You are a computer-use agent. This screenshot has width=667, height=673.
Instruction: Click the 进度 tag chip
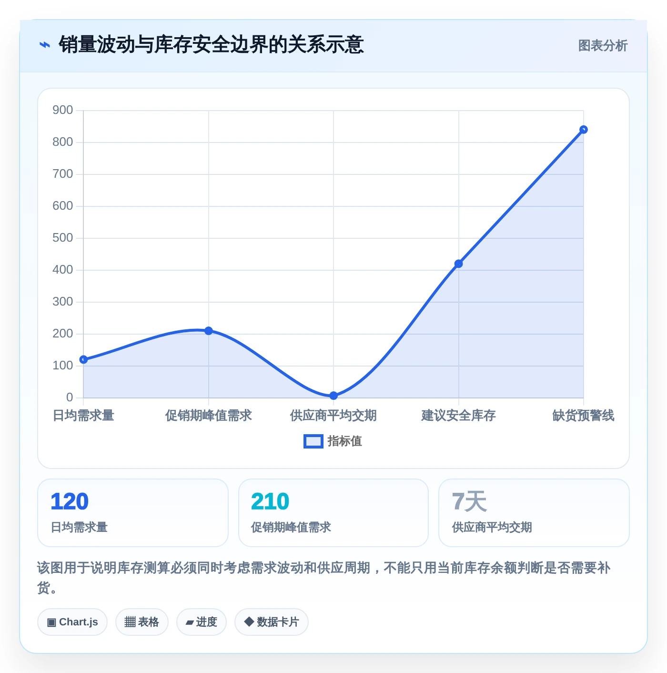tap(202, 622)
